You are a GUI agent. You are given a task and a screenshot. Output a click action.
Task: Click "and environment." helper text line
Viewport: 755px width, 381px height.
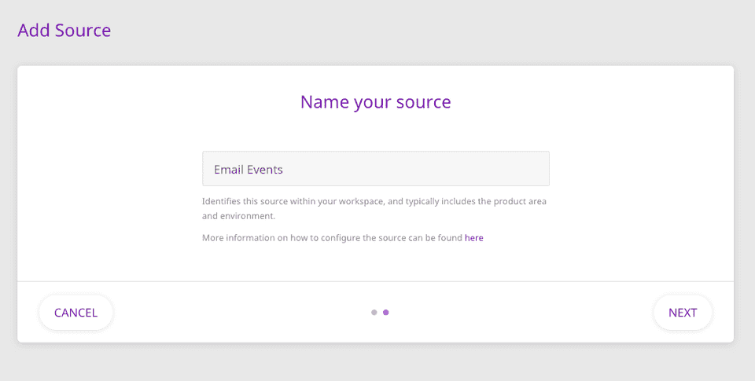[238, 216]
